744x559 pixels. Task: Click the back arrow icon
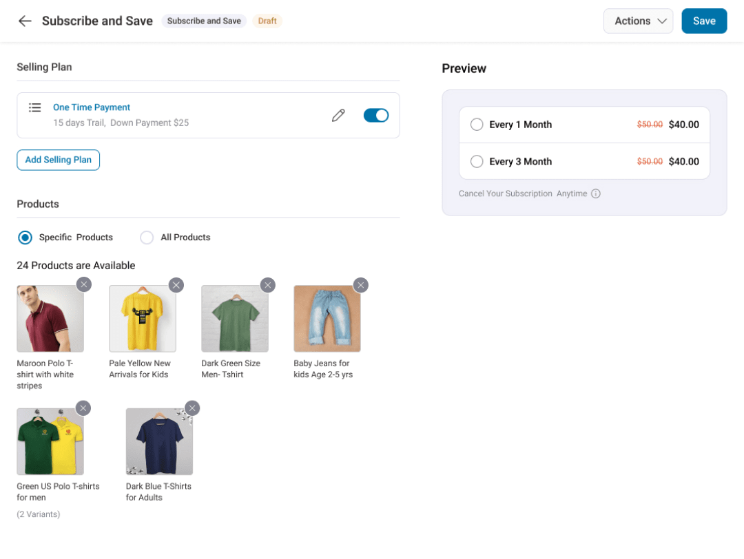(25, 21)
